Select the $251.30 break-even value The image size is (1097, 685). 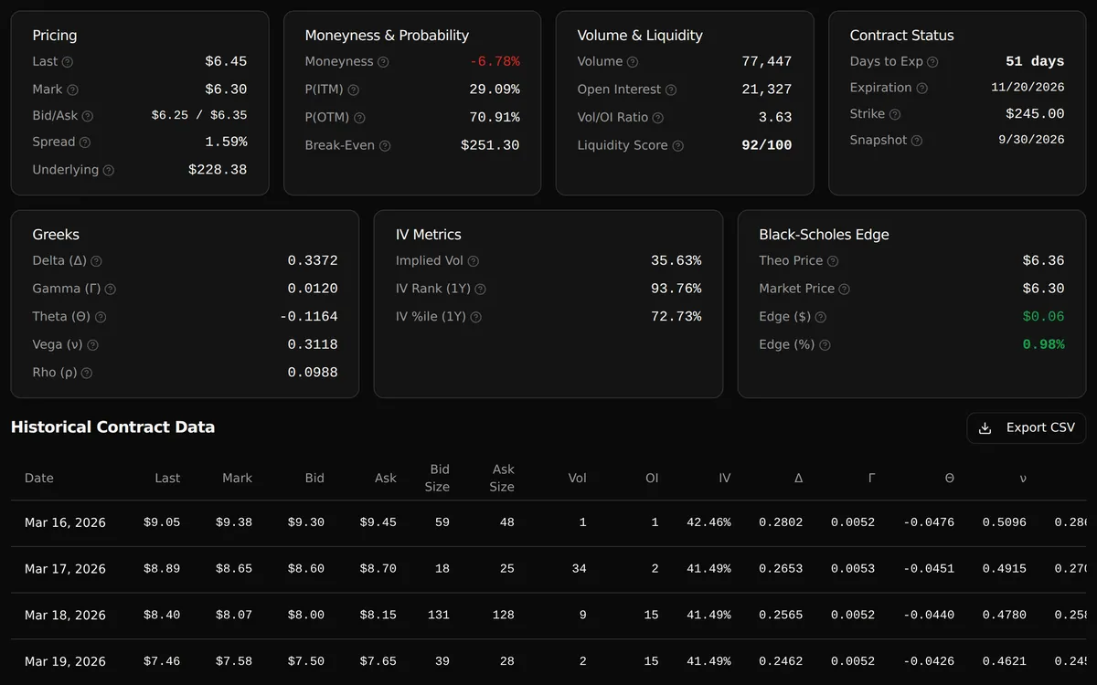coord(490,146)
